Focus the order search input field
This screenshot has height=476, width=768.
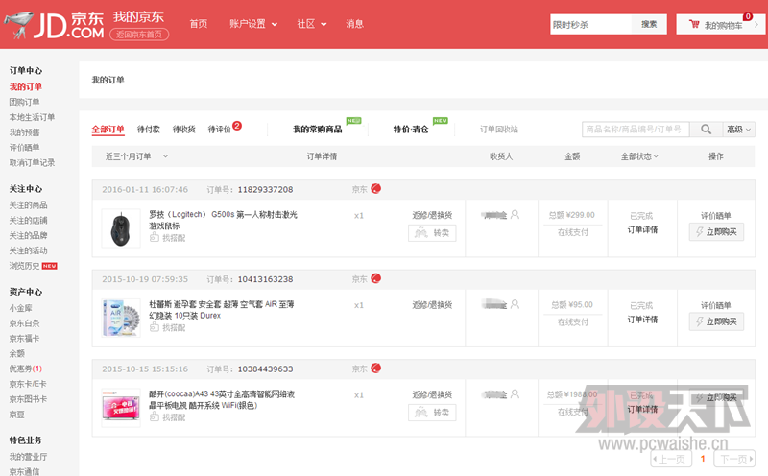point(636,130)
